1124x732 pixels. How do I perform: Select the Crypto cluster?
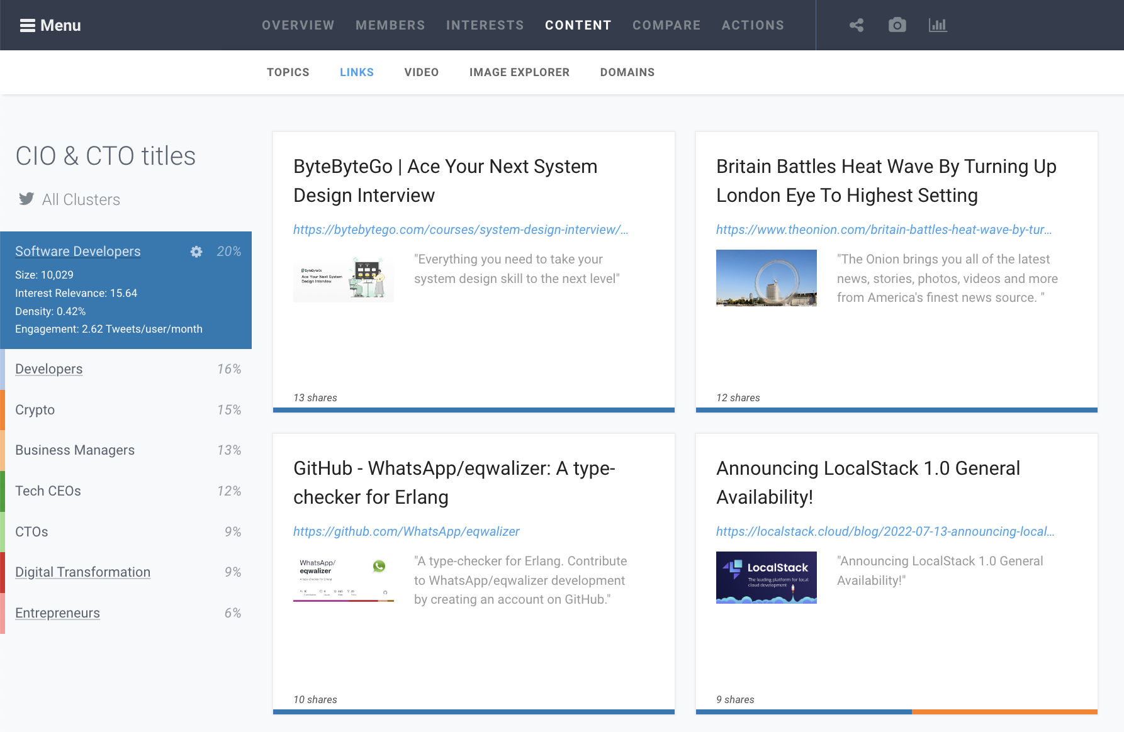[35, 410]
